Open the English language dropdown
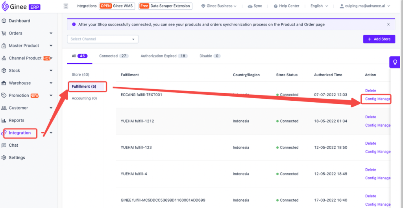 (319, 6)
